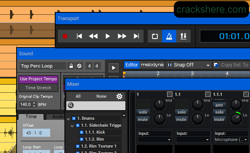250x153 pixels.
Task: Open channel 1.1 strip layout icon
Action: pos(208,94)
